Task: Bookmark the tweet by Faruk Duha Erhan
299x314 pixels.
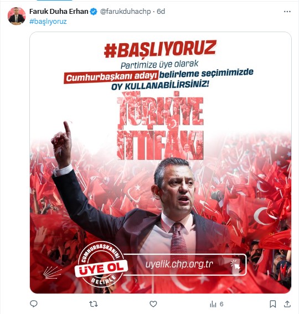Action: click(273, 304)
